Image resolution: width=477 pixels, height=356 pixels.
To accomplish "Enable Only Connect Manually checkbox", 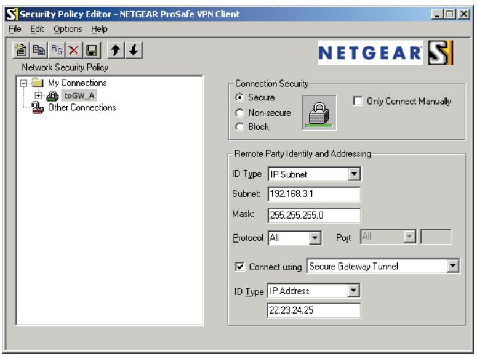I will pos(358,101).
